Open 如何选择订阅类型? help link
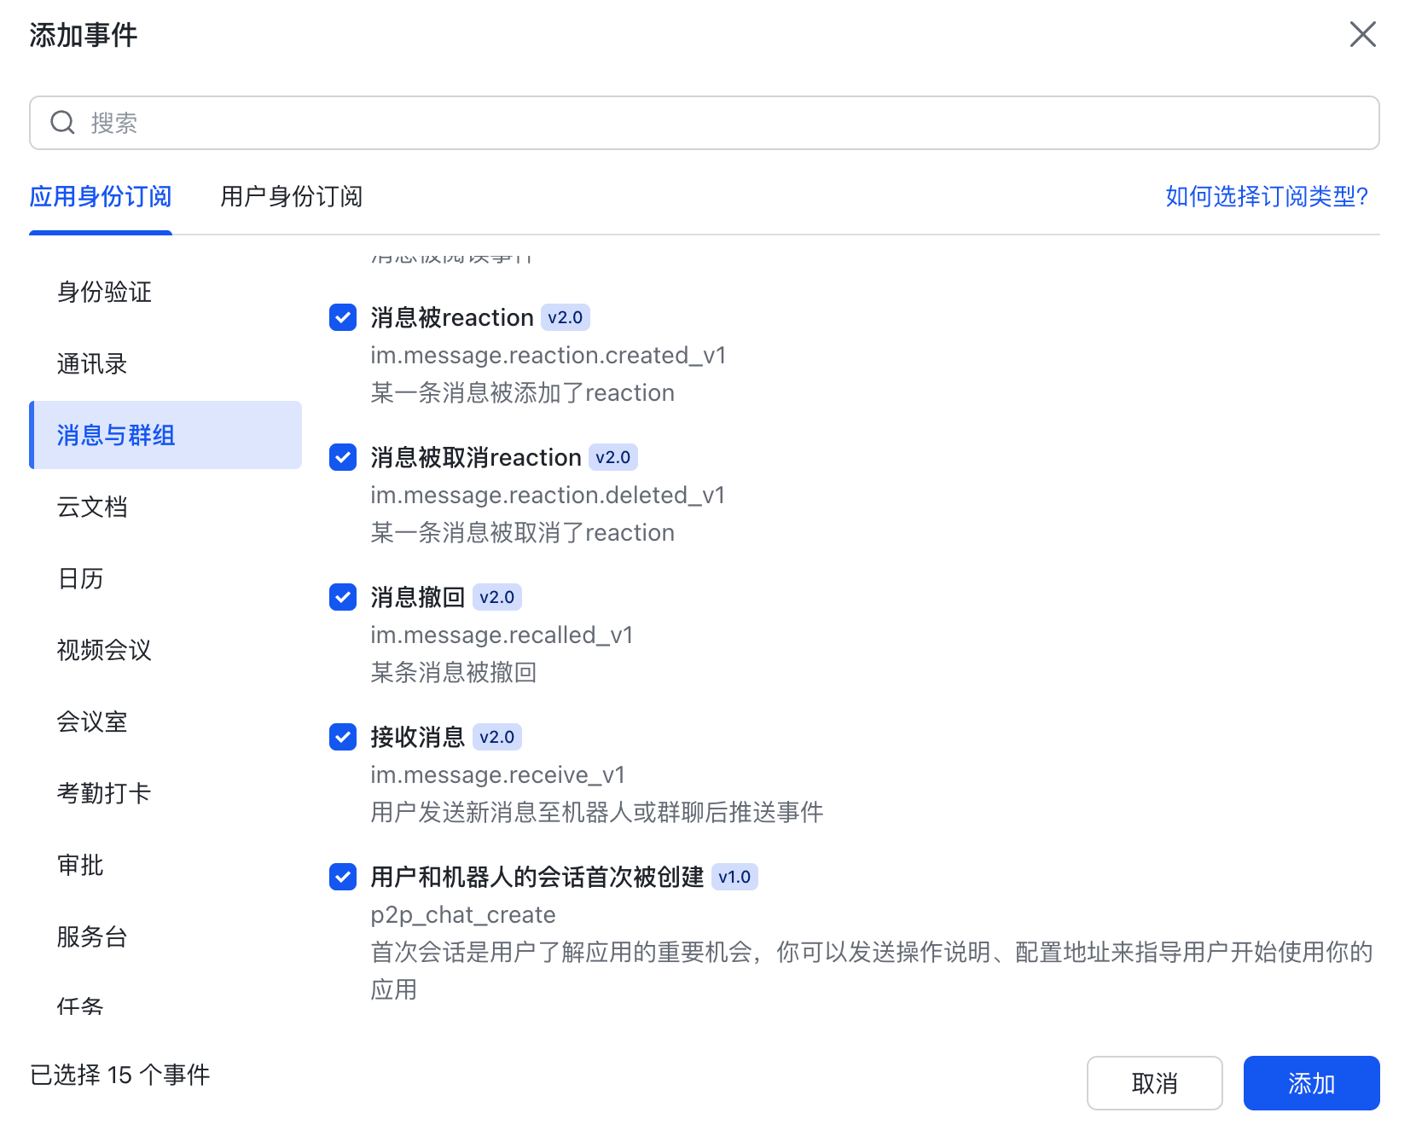Image resolution: width=1416 pixels, height=1136 pixels. coord(1266,197)
